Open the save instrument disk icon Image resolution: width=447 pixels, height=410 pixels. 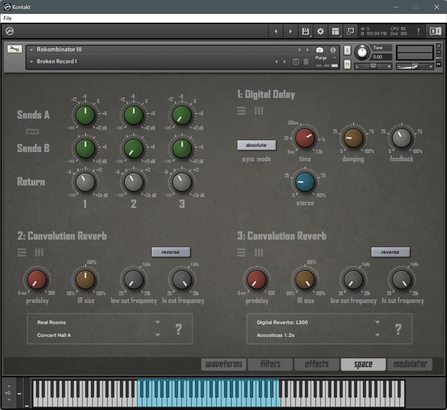[x=305, y=31]
